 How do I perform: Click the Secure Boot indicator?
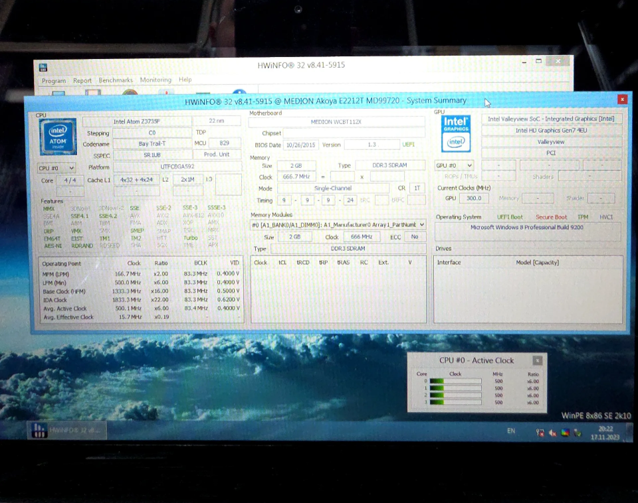pyautogui.click(x=551, y=217)
